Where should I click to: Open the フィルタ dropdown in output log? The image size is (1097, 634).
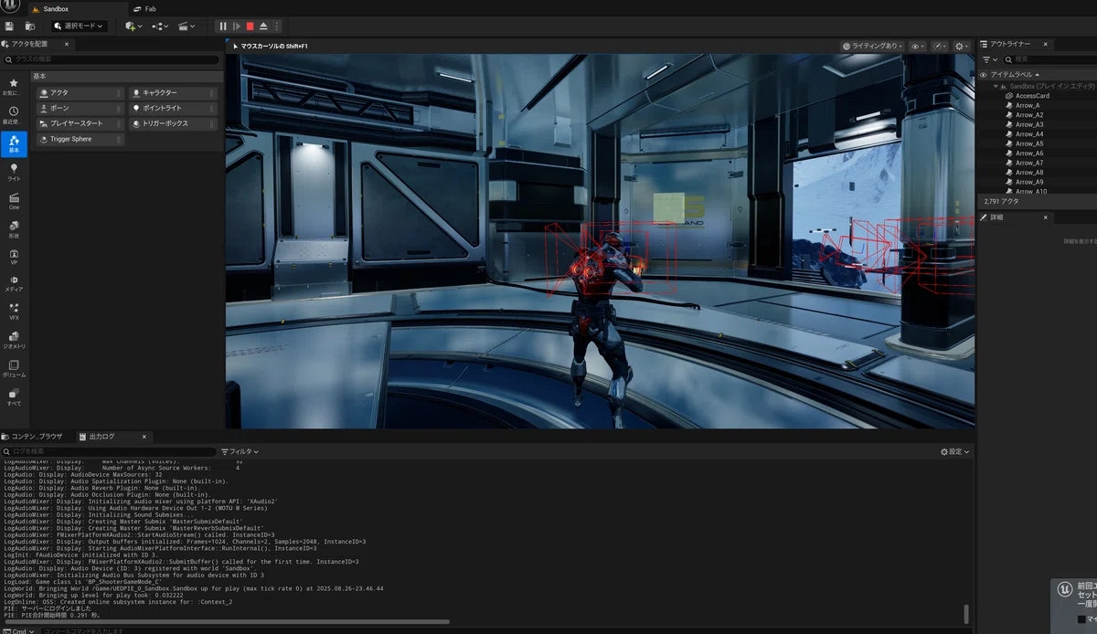click(240, 451)
